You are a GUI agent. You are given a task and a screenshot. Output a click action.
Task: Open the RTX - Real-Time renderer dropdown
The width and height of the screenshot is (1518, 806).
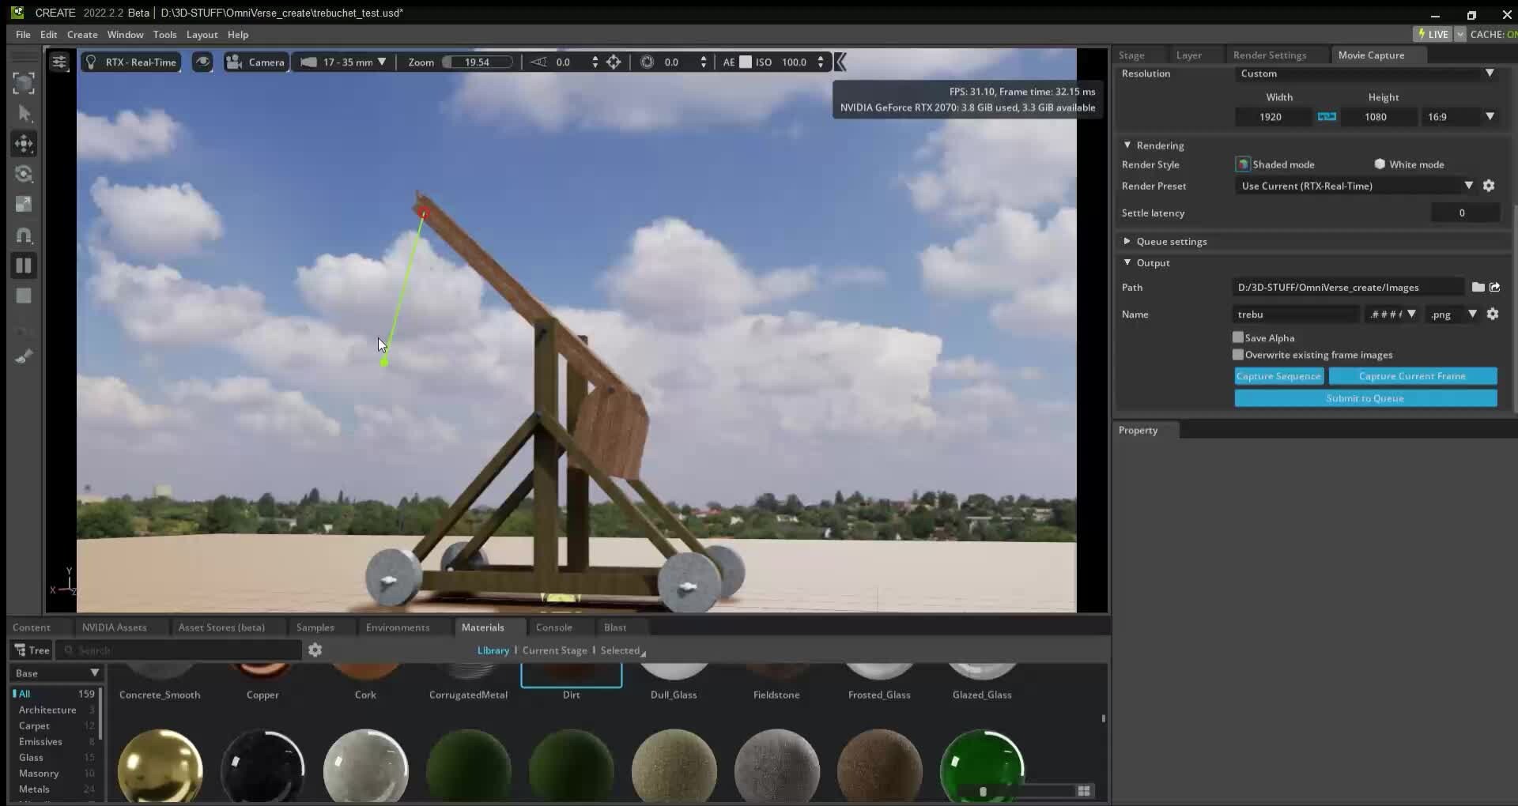click(x=131, y=62)
